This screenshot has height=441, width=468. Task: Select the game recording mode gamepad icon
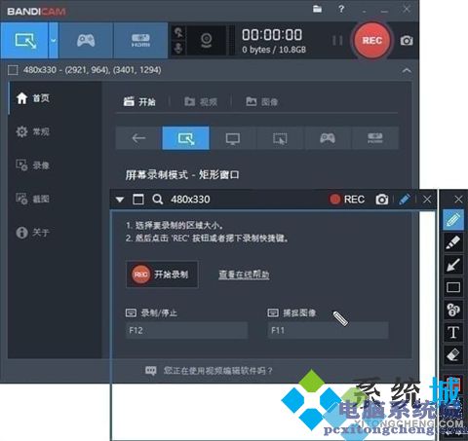86,41
